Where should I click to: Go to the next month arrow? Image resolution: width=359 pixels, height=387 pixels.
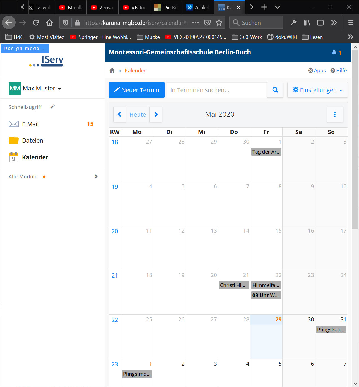click(156, 114)
